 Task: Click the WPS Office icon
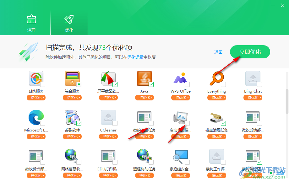pos(181,78)
